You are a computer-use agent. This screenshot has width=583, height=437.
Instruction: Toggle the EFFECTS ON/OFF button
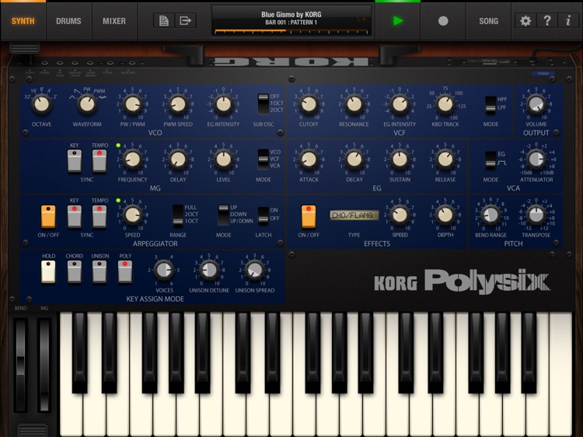[309, 216]
